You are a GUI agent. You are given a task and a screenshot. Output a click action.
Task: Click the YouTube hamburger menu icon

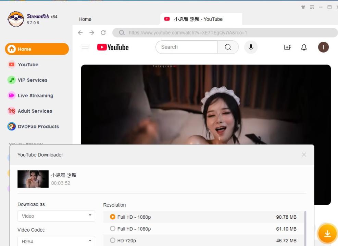coord(85,47)
